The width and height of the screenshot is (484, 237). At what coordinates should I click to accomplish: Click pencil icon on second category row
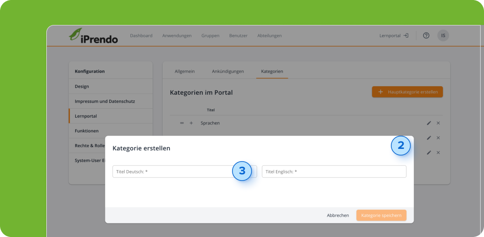(429, 138)
